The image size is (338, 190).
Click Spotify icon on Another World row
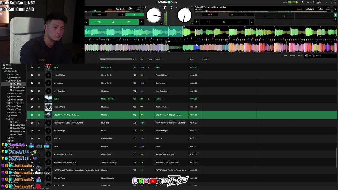[x=32, y=107]
